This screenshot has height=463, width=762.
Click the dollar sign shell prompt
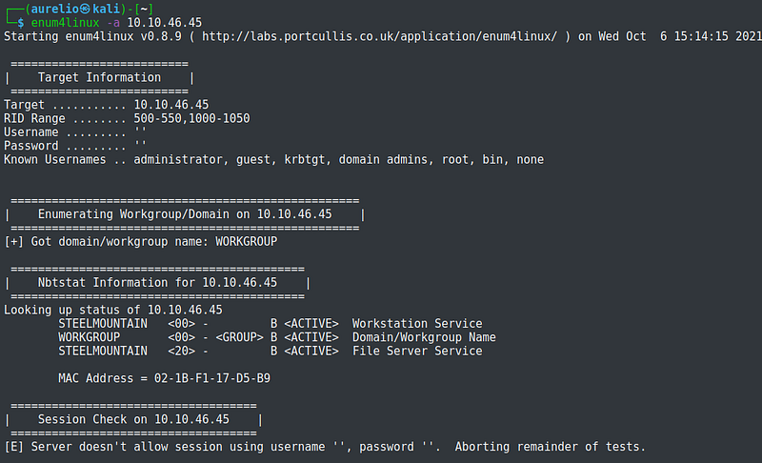coord(21,22)
